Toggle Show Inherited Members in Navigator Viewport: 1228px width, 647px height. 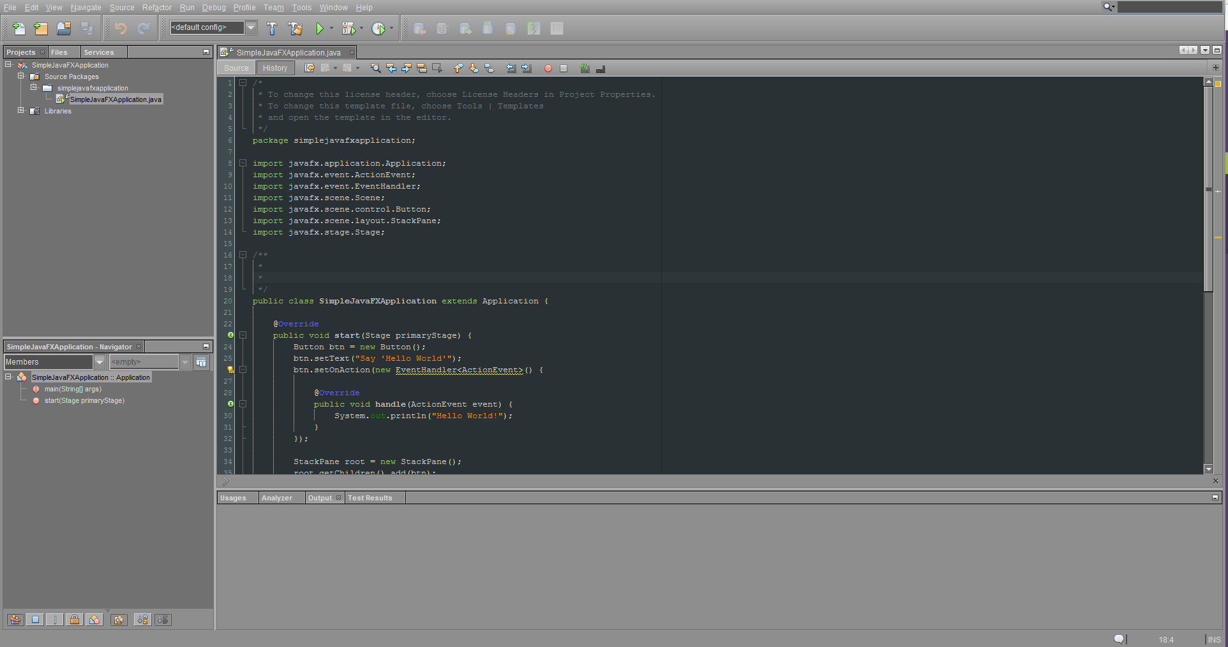pyautogui.click(x=15, y=620)
